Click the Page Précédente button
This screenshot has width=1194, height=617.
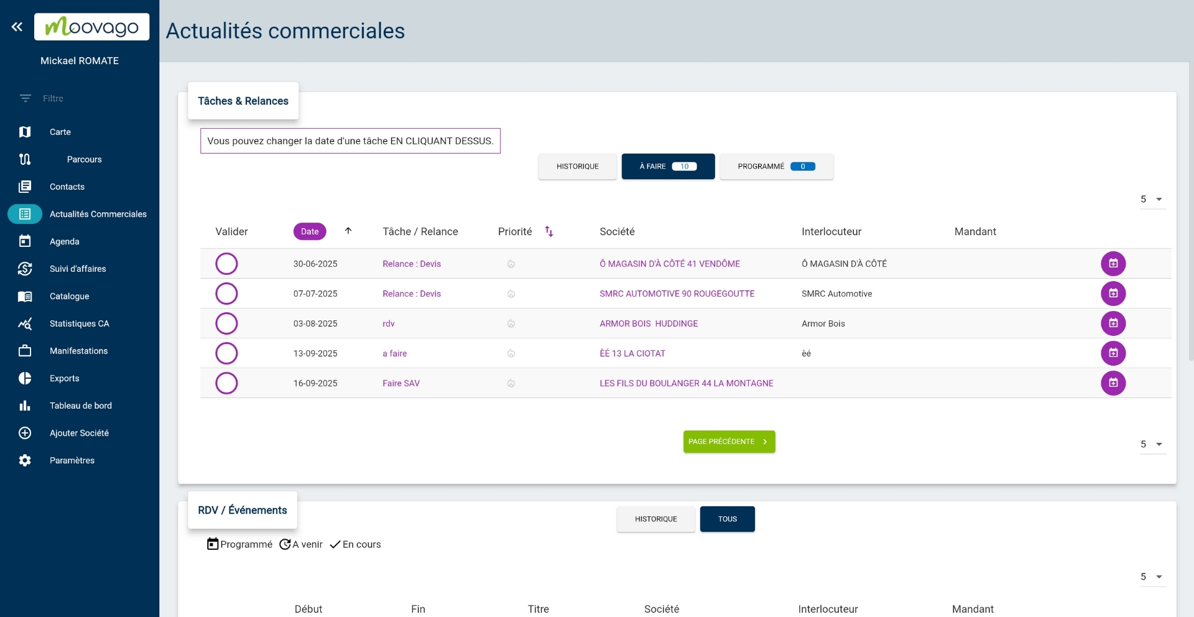pos(729,442)
